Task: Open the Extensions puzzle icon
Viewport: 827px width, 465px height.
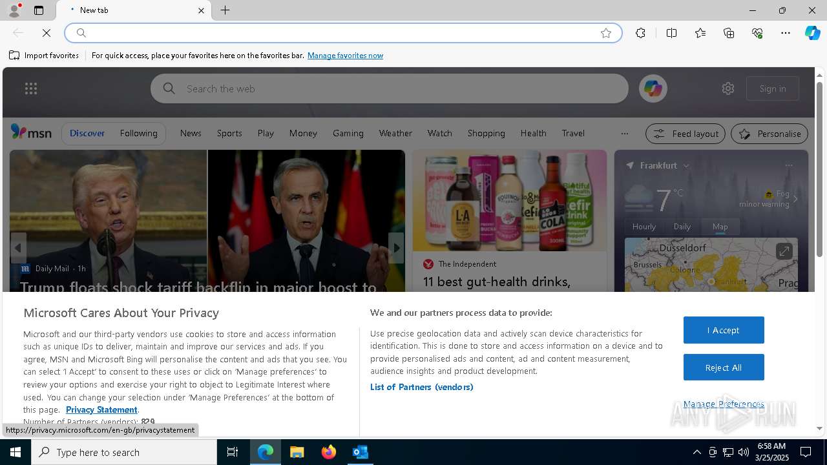Action: click(640, 33)
